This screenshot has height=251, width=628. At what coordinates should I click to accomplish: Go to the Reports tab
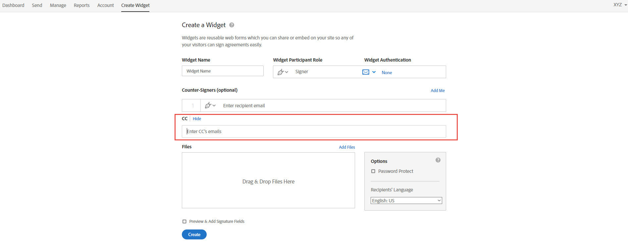(x=81, y=5)
